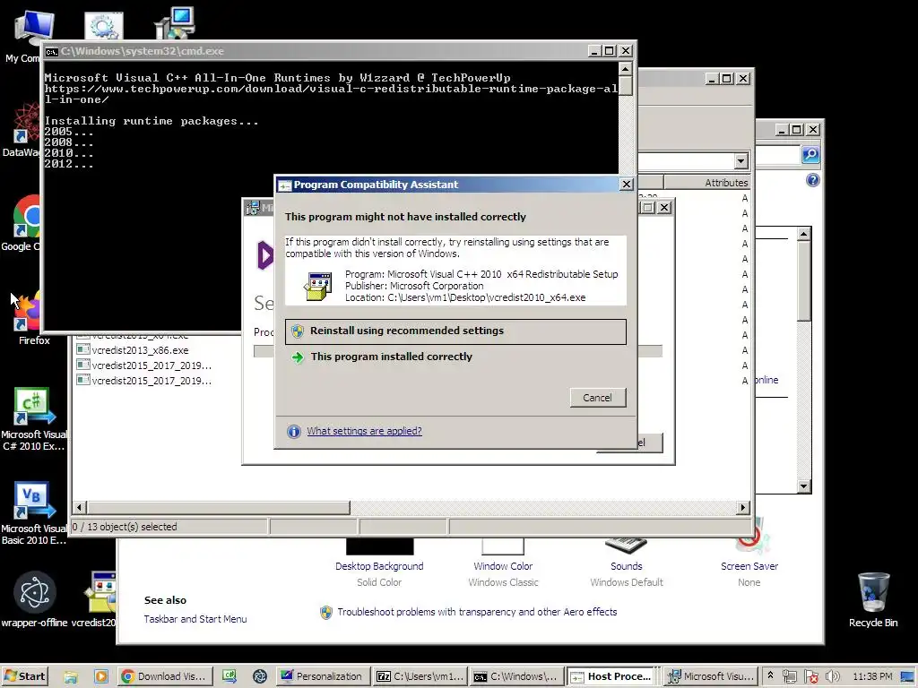Open the installer setup icon on desktop
Viewport: 918px width, 688px height.
tap(175, 23)
